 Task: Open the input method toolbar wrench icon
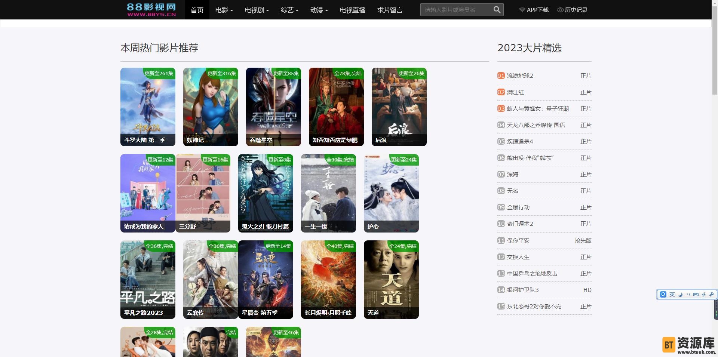click(x=711, y=295)
